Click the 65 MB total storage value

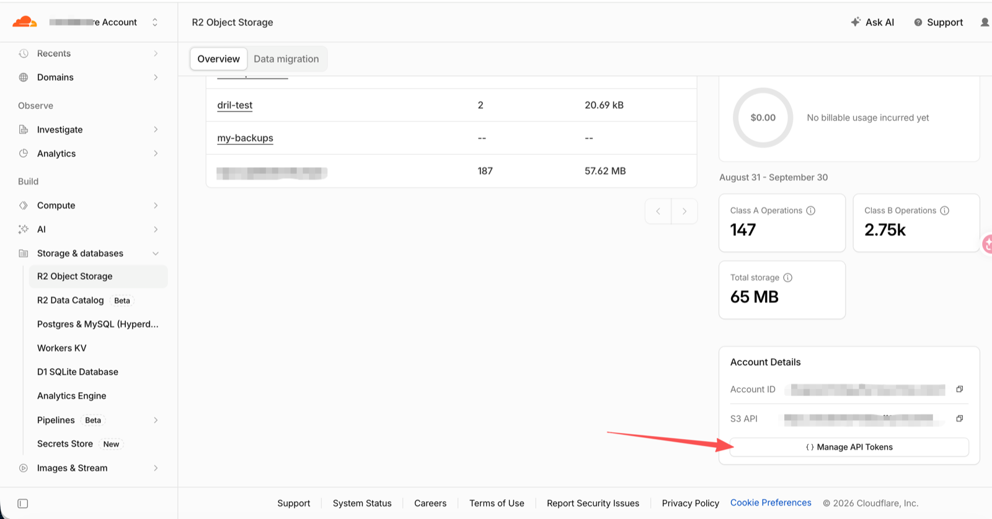(x=754, y=297)
